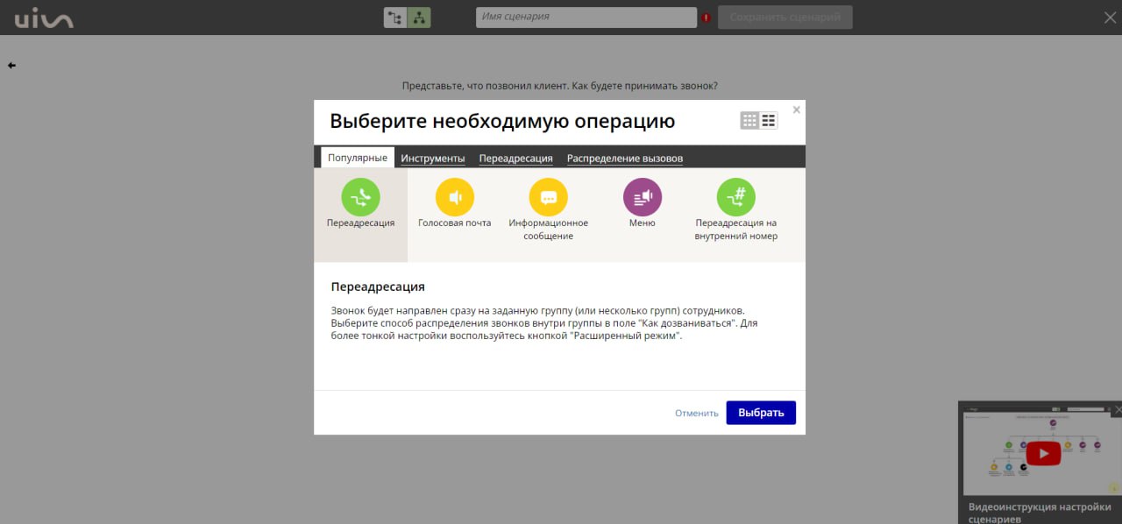This screenshot has height=524, width=1122.
Task: Toggle operations list view
Action: pos(769,121)
